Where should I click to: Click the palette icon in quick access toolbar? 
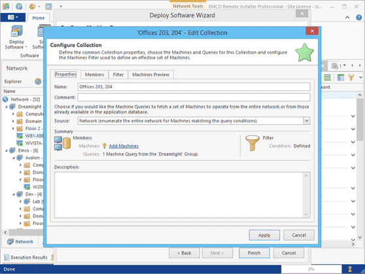click(x=32, y=7)
